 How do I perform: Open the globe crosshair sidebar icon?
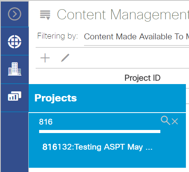[x=14, y=42]
